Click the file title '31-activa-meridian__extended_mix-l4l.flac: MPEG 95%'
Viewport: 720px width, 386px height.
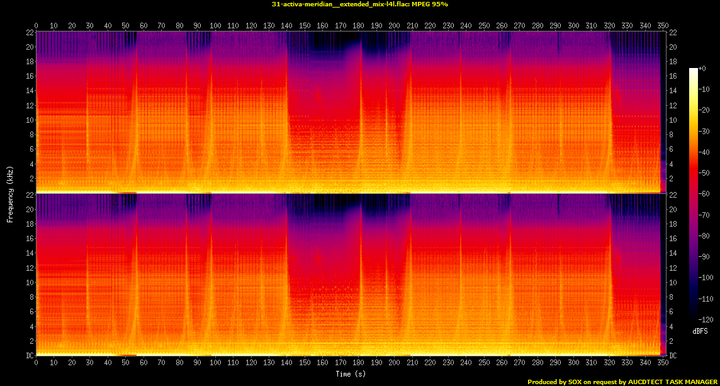tap(359, 4)
